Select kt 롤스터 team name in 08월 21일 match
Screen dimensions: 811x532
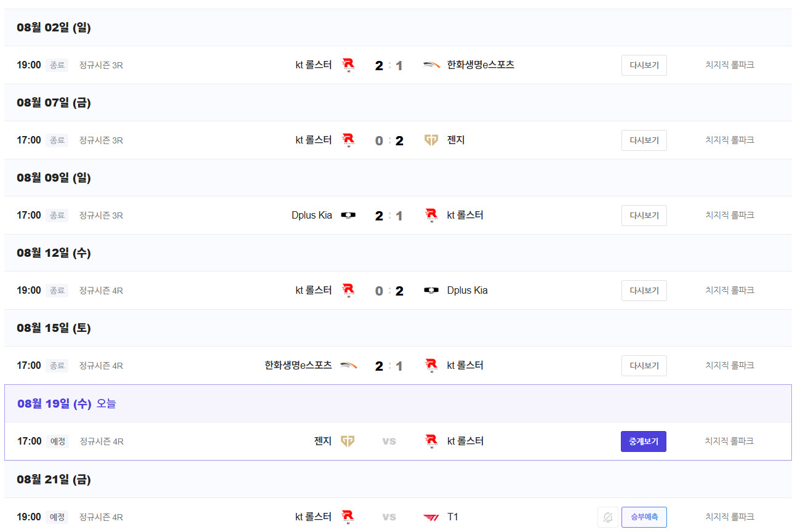314,517
